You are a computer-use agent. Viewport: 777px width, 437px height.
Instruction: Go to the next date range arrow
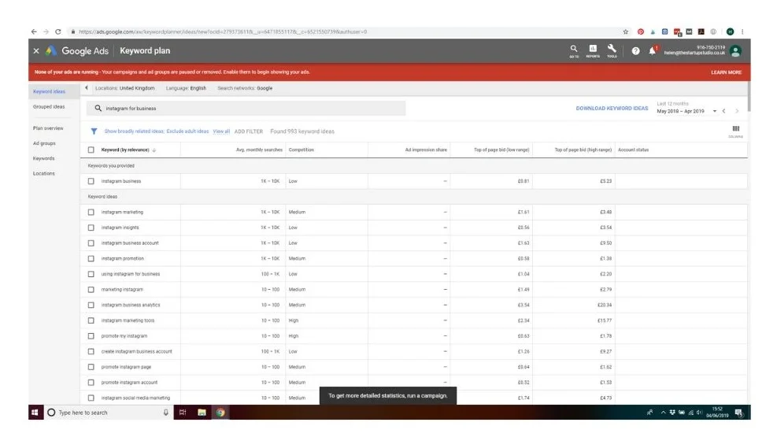click(737, 111)
